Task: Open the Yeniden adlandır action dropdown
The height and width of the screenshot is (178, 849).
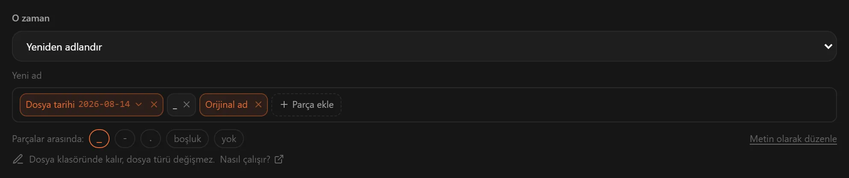Action: point(424,46)
